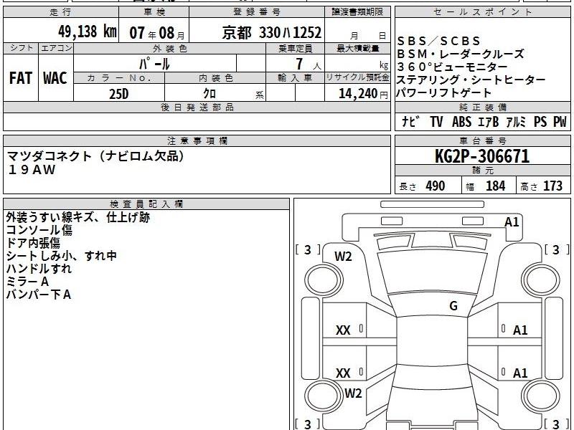Select interior color value クロ

(210, 94)
